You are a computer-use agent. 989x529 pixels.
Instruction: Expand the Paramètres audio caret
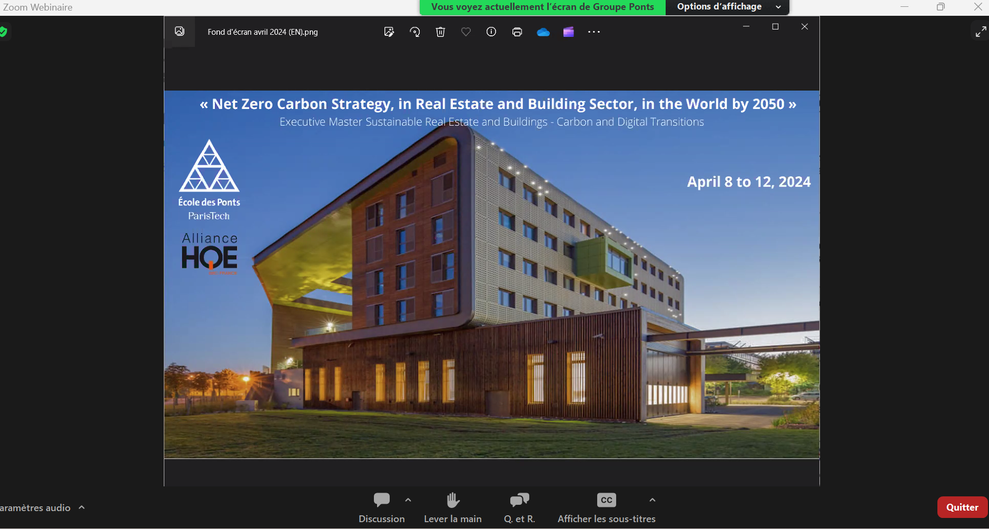tap(82, 507)
